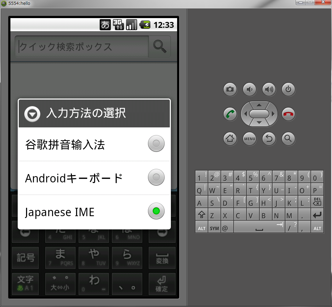Click the Japanese IME あ status bar icon
Image resolution: width=332 pixels, height=307 pixels.
[105, 25]
